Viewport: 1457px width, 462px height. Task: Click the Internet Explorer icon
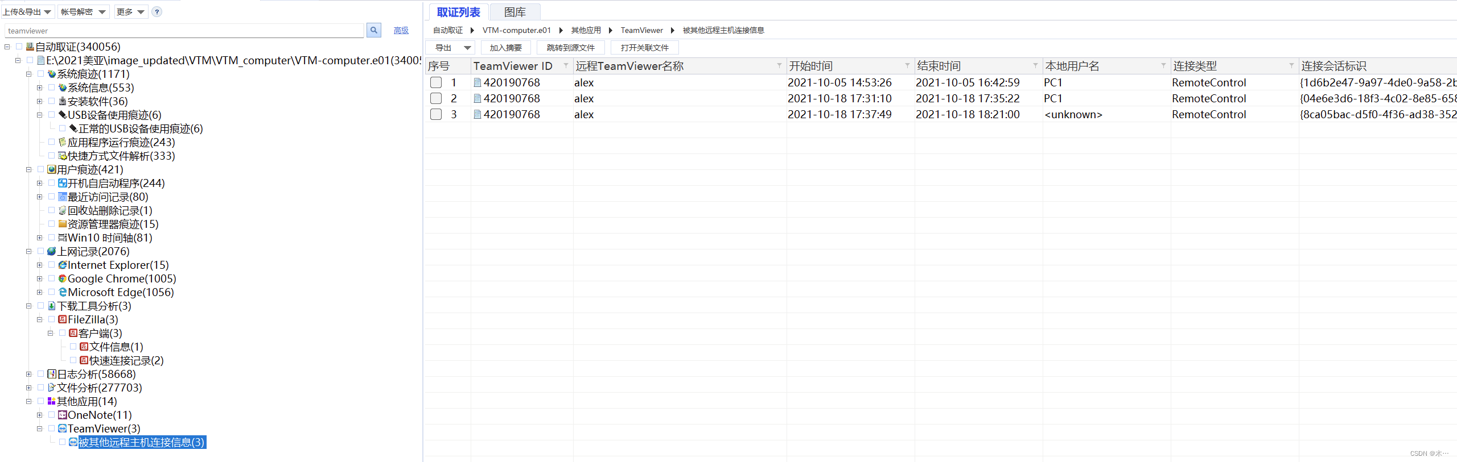(63, 265)
